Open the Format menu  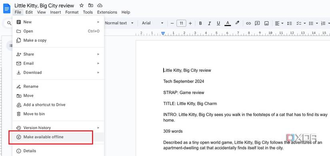tap(72, 12)
